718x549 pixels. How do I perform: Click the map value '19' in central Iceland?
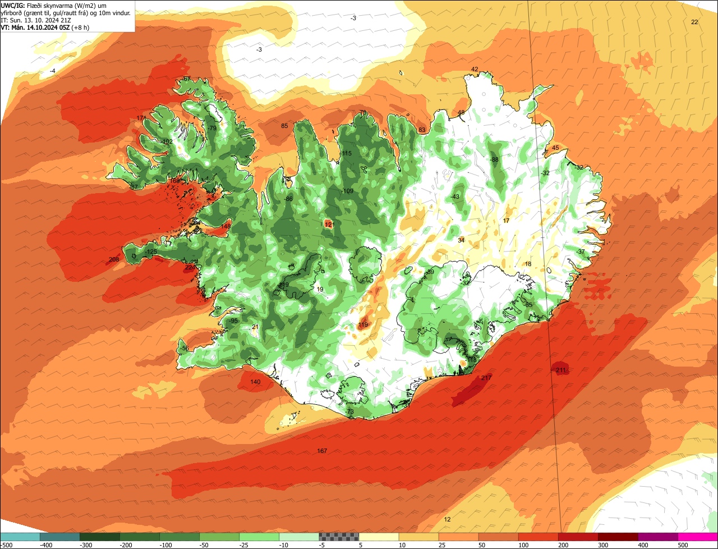(320, 290)
